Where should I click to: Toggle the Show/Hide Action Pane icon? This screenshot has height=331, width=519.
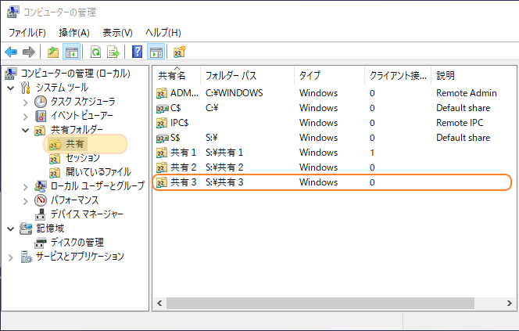click(156, 52)
